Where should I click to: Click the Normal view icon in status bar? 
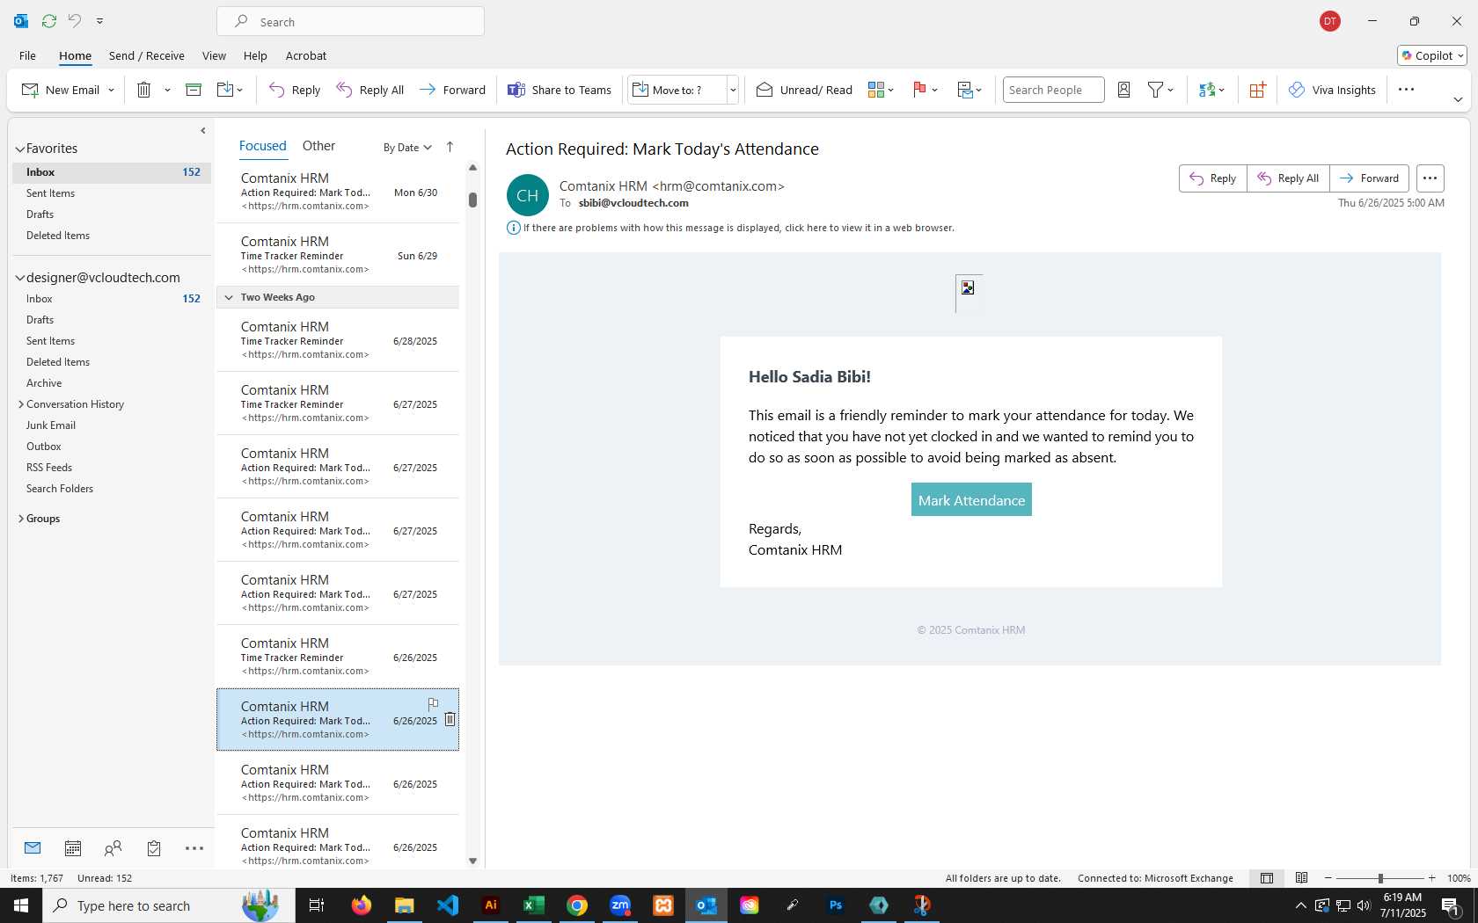(x=1267, y=878)
